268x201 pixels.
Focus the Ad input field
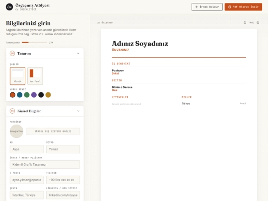[27, 149]
